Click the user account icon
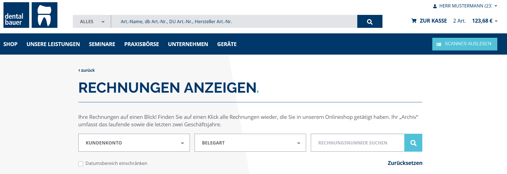 pyautogui.click(x=435, y=6)
